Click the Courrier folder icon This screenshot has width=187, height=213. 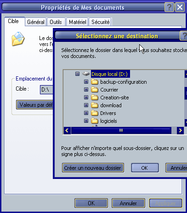point(95,90)
